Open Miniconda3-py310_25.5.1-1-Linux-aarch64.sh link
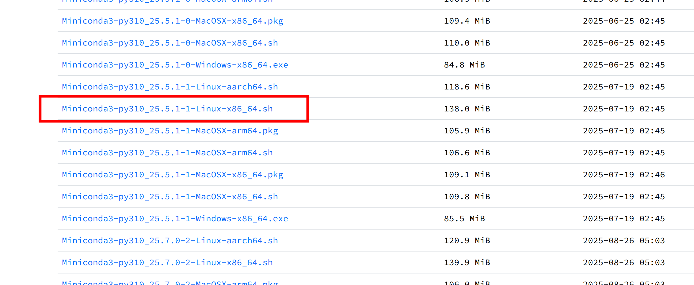This screenshot has height=285, width=694. click(170, 87)
